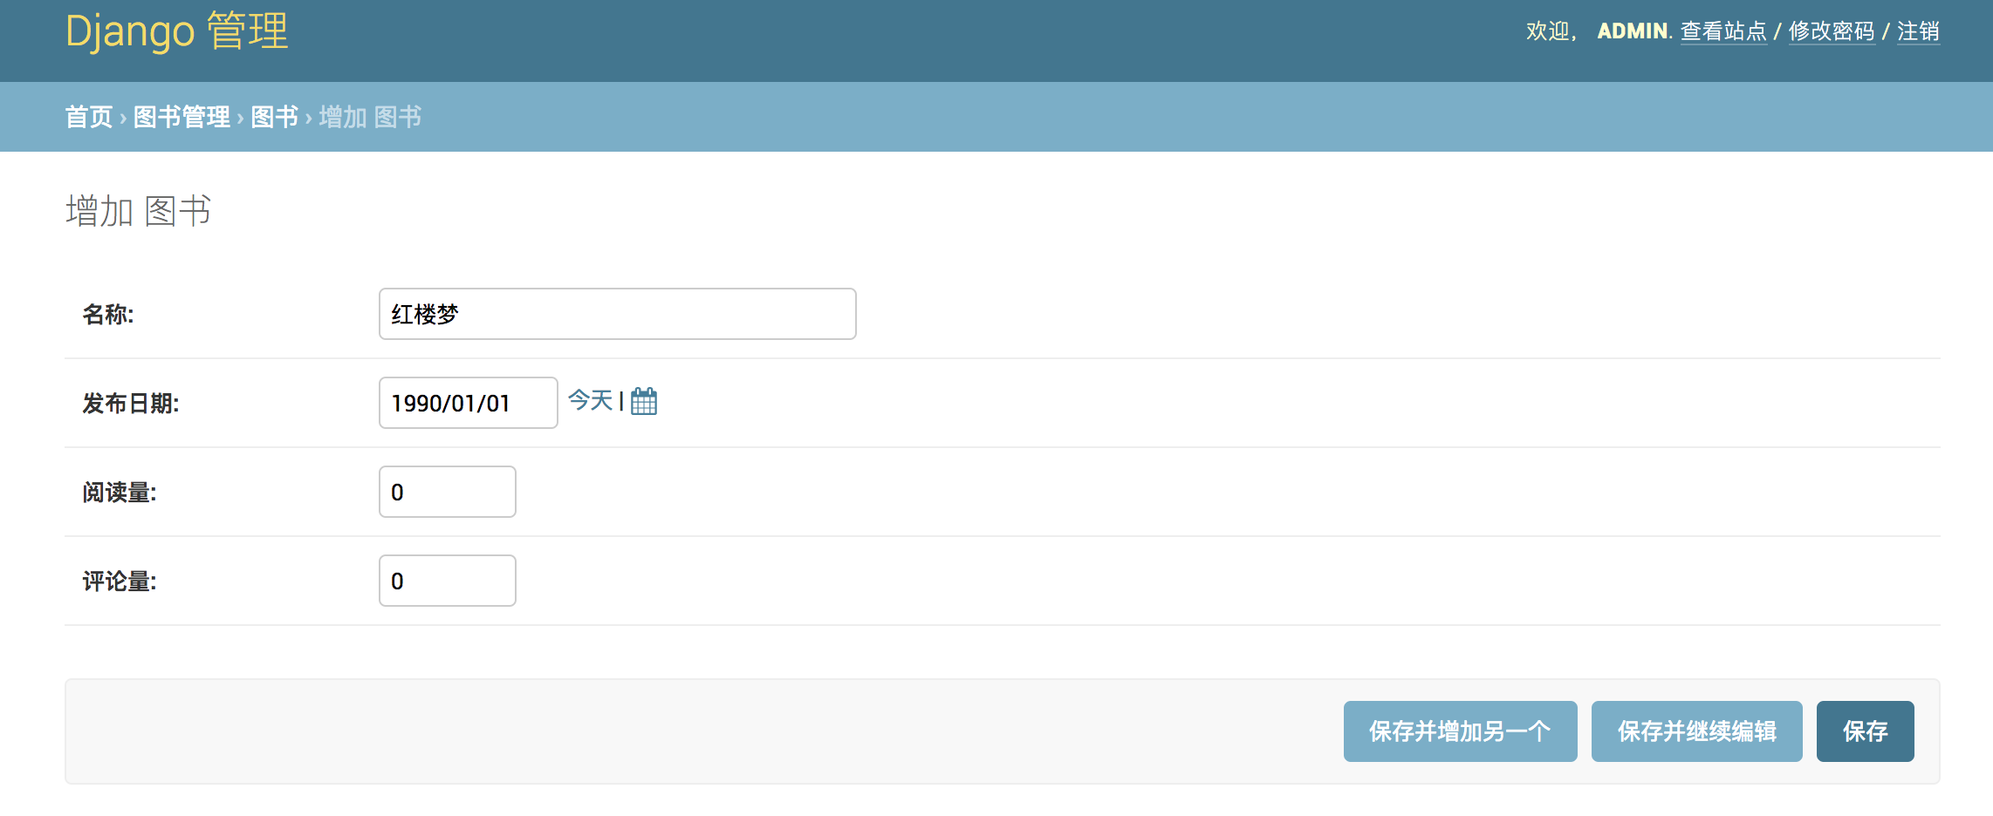
Task: Open 查看站点 link in header
Action: 1723,31
